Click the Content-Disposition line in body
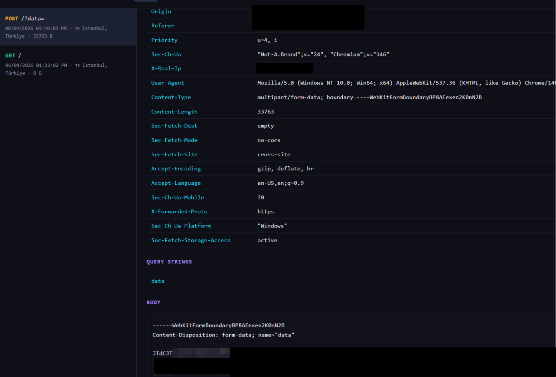 223,335
